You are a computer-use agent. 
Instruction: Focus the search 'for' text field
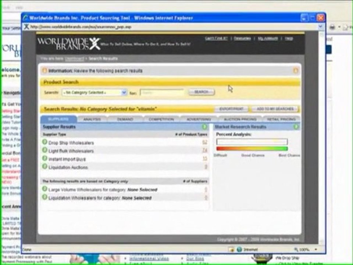point(162,92)
